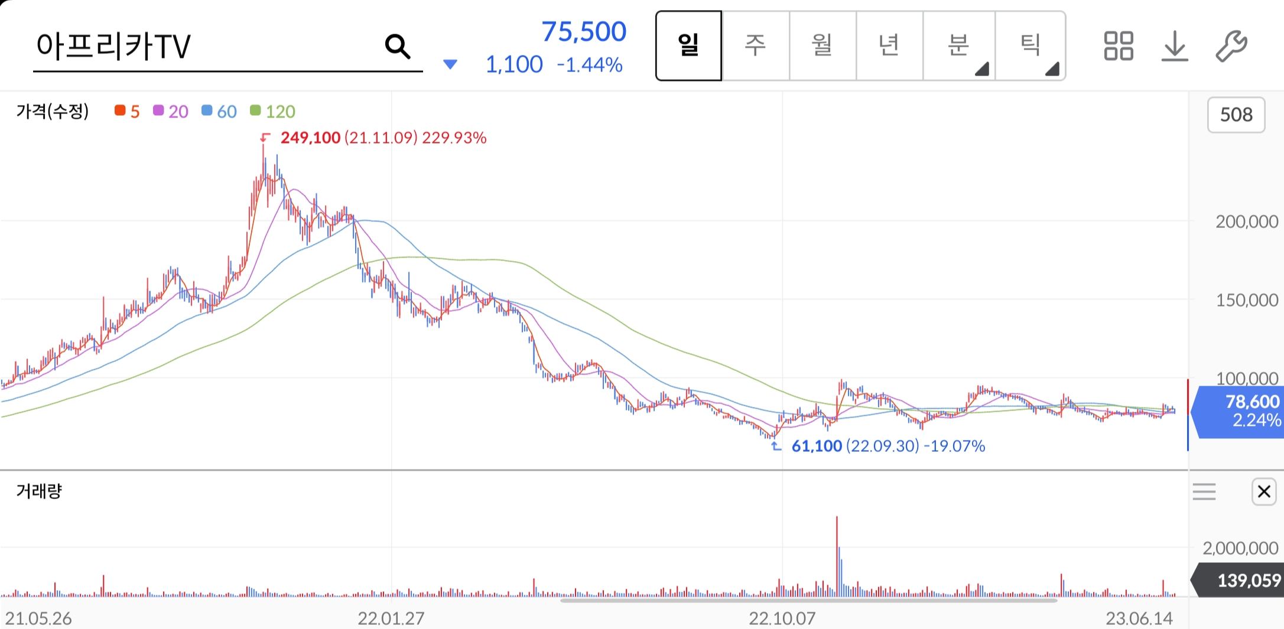The image size is (1284, 629).
Task: Open the 분 (minute) interval dropdown
Action: point(959,45)
